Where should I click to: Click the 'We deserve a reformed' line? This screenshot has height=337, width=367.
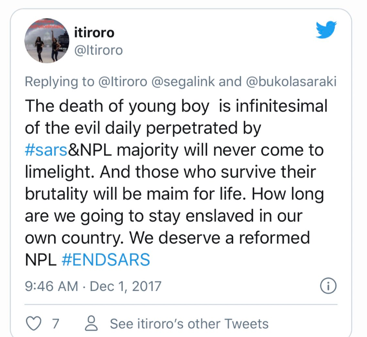click(x=220, y=238)
